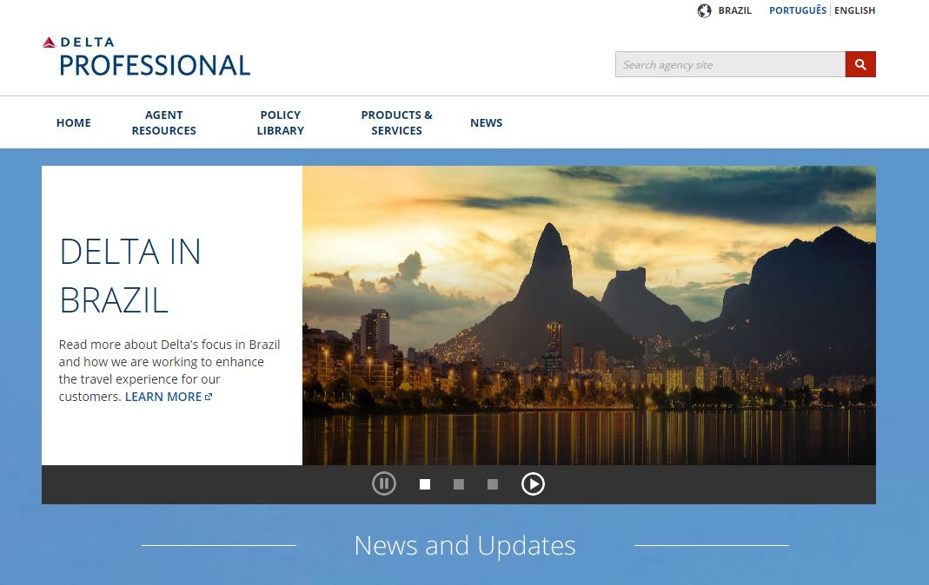Jump to the second carousel slide indicator
Image resolution: width=929 pixels, height=585 pixels.
point(459,484)
